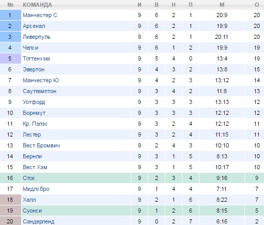The image size is (264, 225).
Task: Click the Суонси team link
Action: [x=32, y=211]
